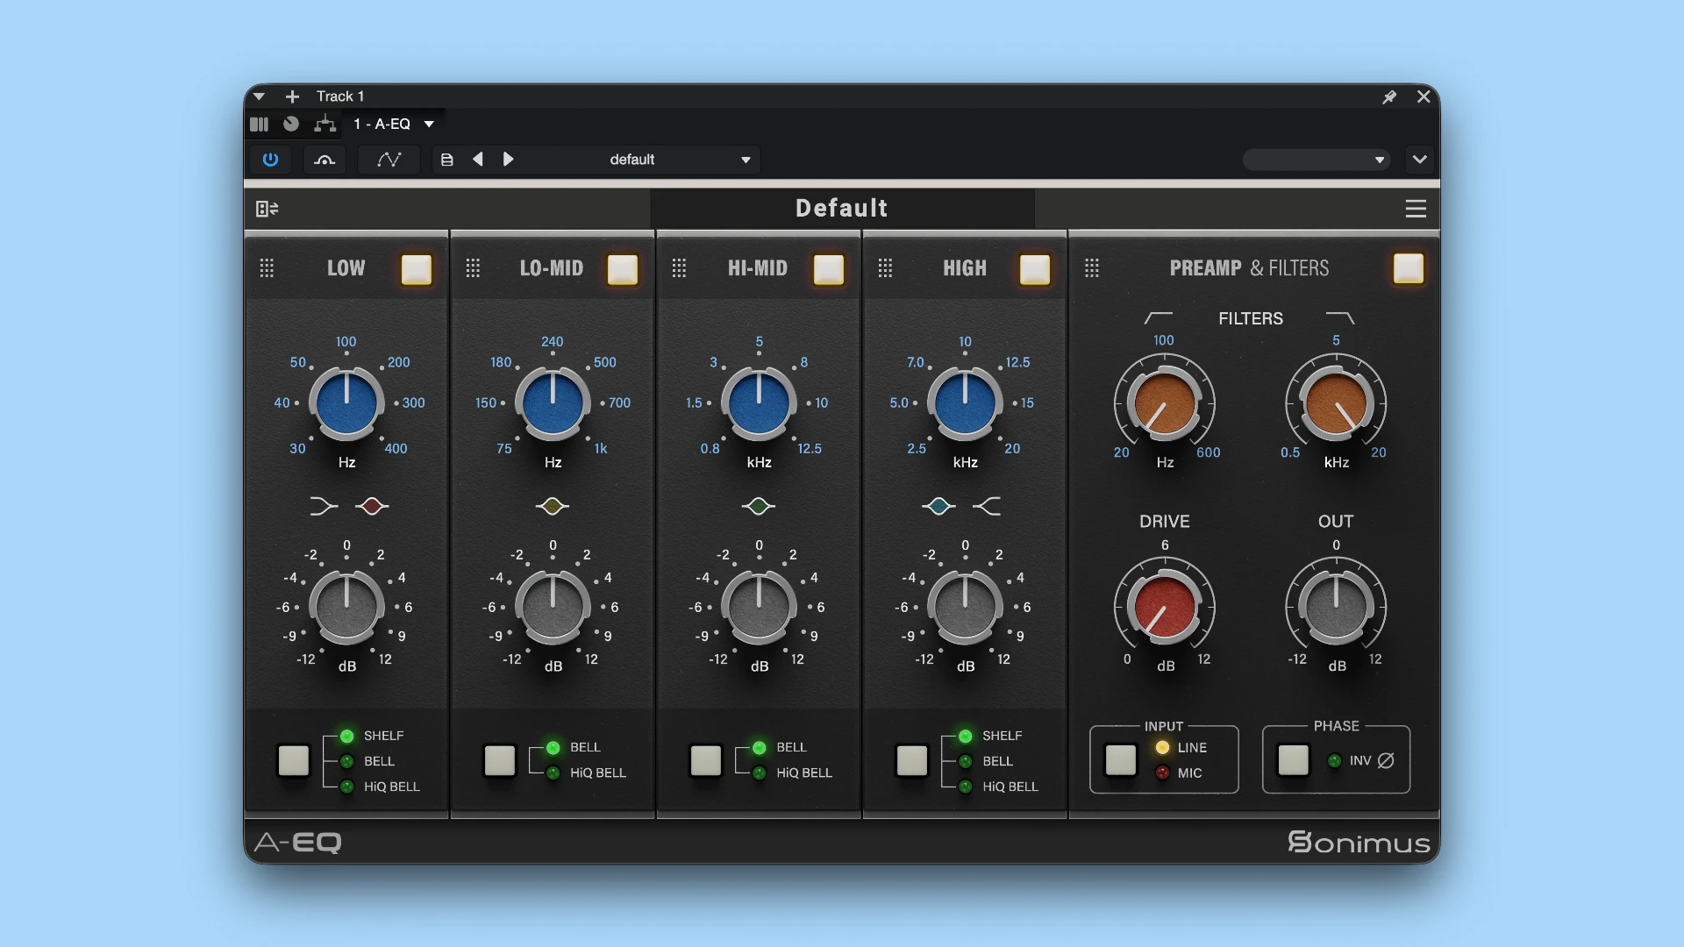Image resolution: width=1684 pixels, height=947 pixels.
Task: Click the HIGH band mode selector button
Action: click(912, 760)
